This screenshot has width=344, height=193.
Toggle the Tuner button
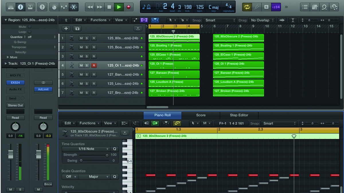[x=257, y=7]
